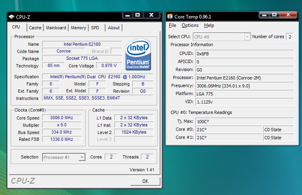Click the Core #0 C0 State field
The width and height of the screenshot is (302, 195).
click(278, 130)
